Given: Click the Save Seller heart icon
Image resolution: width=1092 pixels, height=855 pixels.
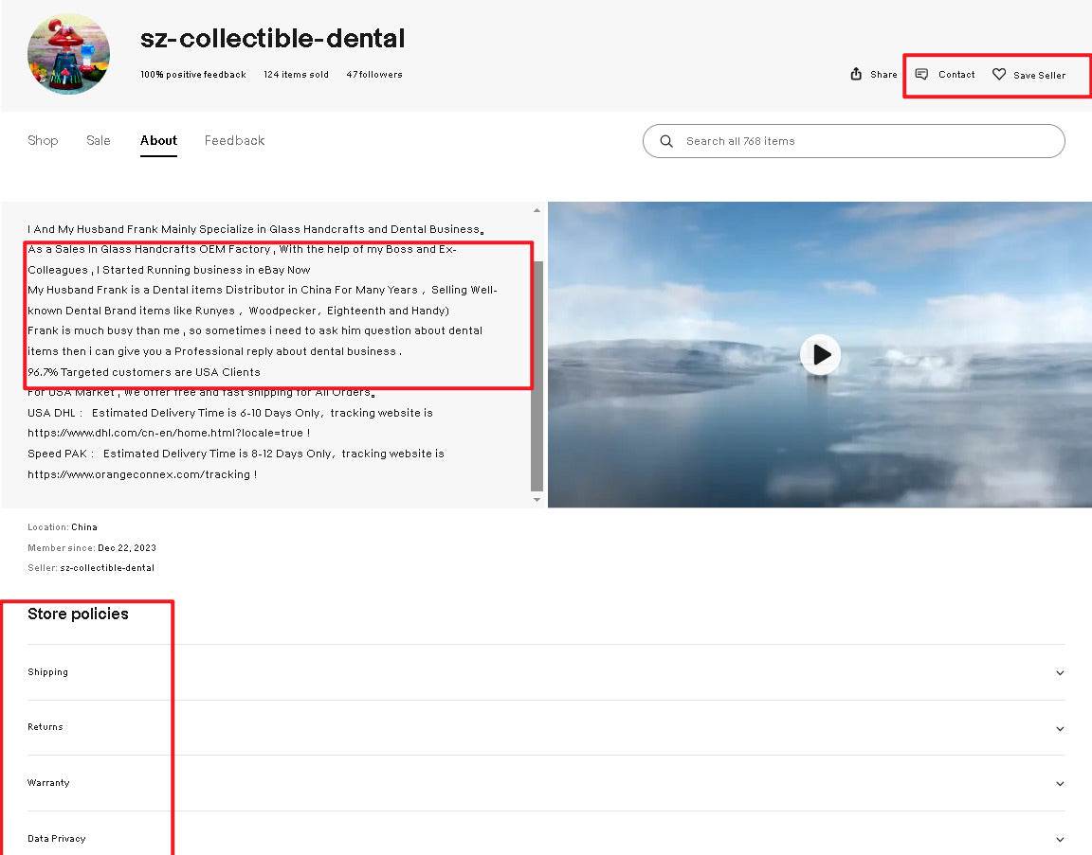Looking at the screenshot, I should 999,74.
